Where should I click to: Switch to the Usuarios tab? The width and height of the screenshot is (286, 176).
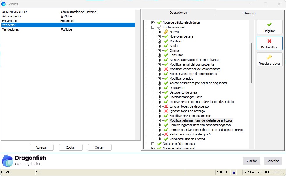249,13
